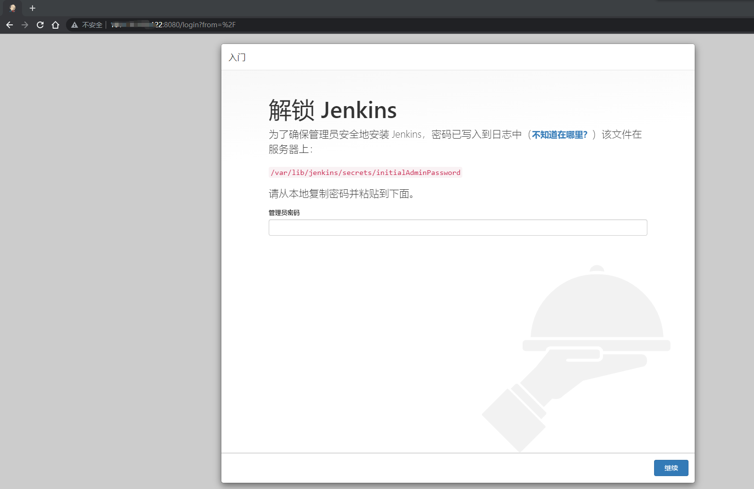Click the not-secure warning triangle icon
The height and width of the screenshot is (489, 754).
75,25
